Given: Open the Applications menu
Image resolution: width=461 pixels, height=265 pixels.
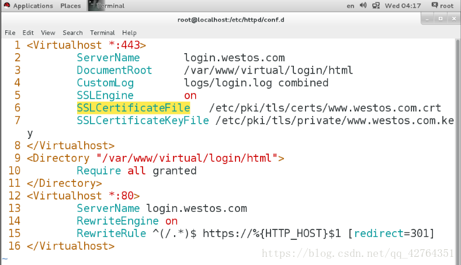Looking at the screenshot, I should pos(33,6).
